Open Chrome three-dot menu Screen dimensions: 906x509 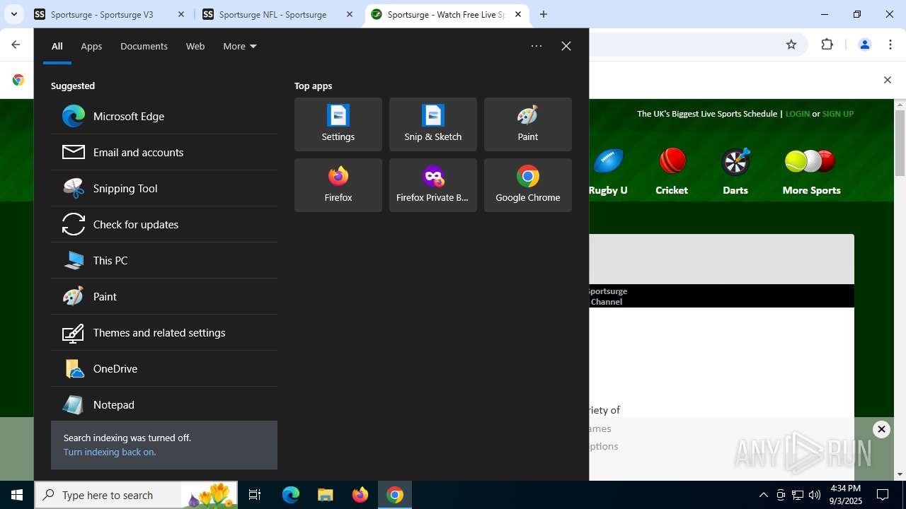click(890, 45)
